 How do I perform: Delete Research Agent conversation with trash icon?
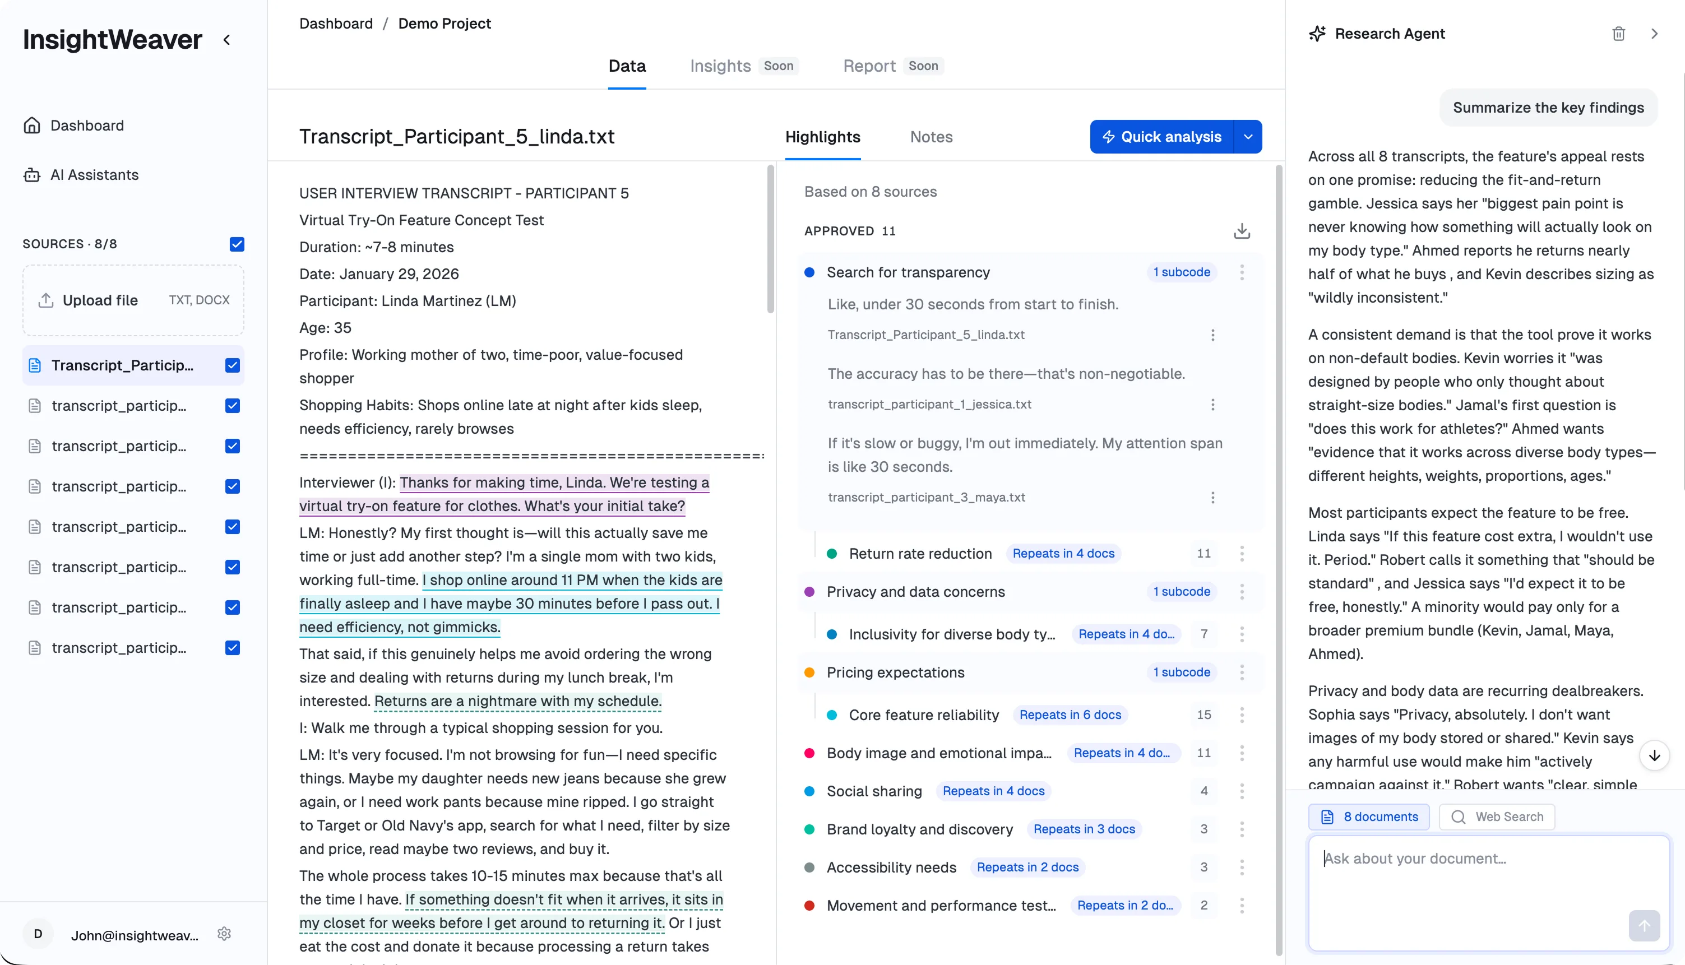1618,34
